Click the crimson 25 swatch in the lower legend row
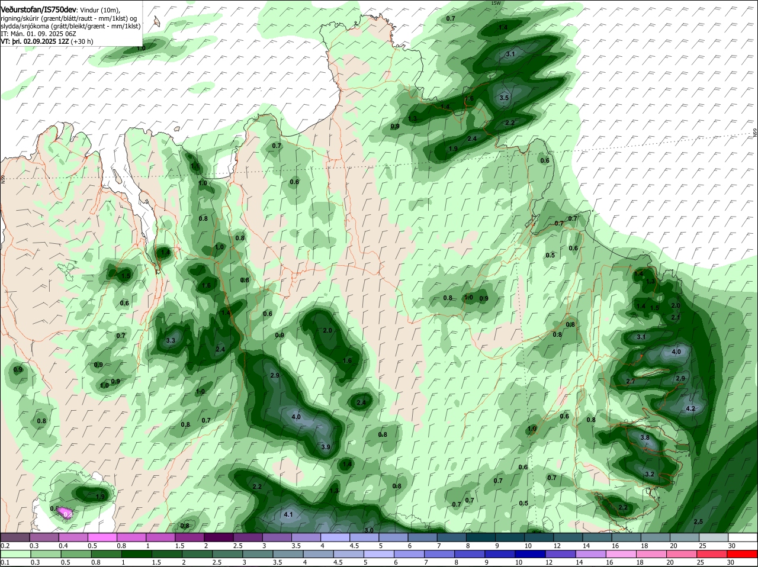This screenshot has height=567, width=758. 714,554
